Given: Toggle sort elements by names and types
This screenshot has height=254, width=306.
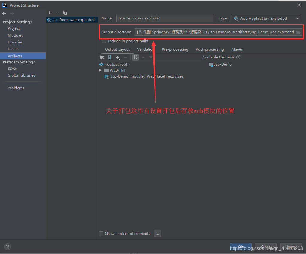Looking at the screenshot, I should [x=135, y=57].
